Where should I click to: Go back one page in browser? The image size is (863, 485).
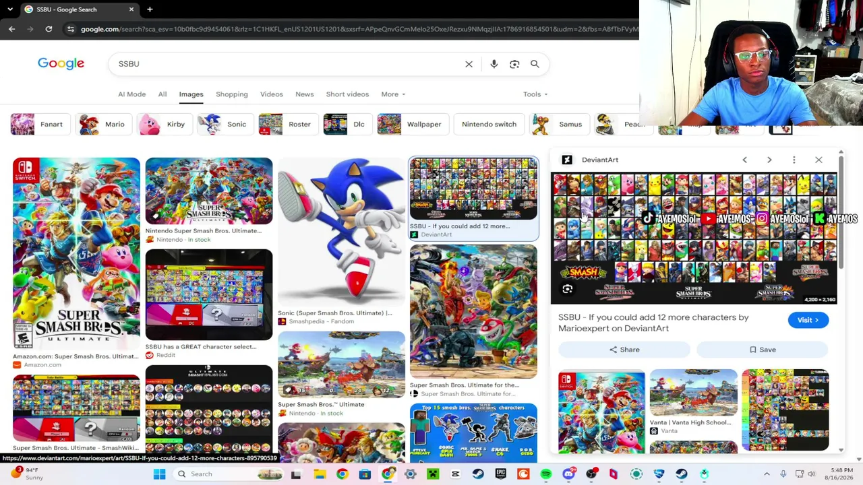pyautogui.click(x=11, y=29)
